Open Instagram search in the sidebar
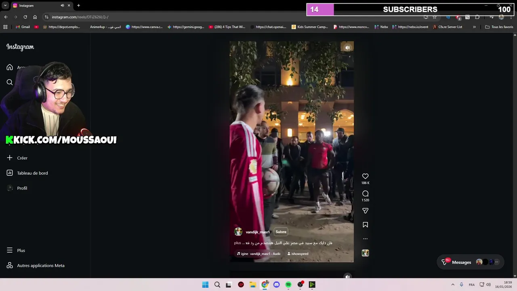 point(10,82)
